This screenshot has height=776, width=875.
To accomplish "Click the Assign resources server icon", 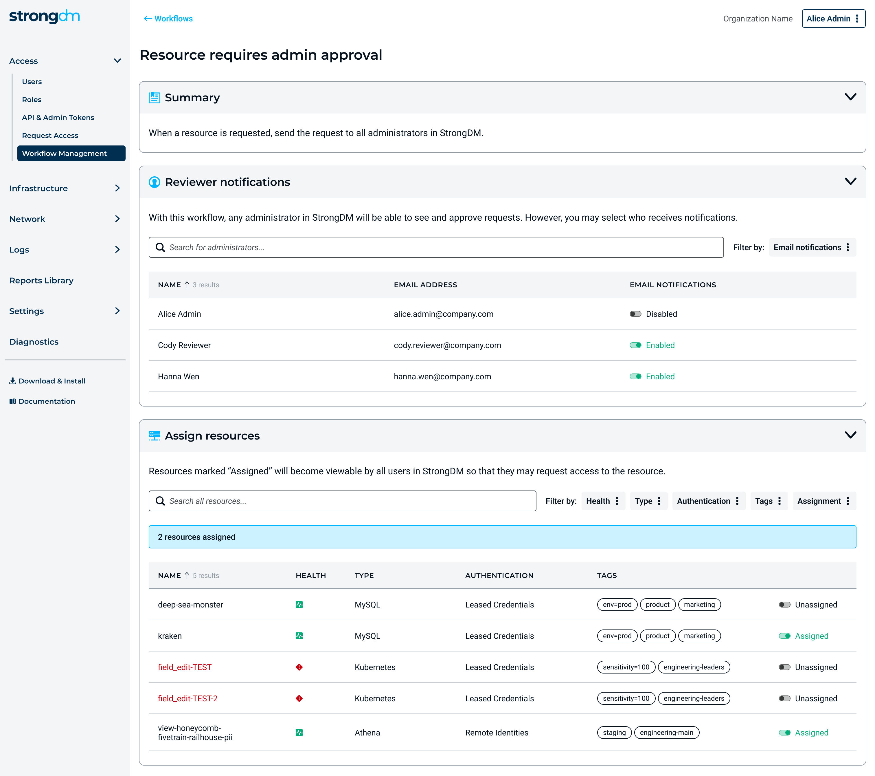I will pyautogui.click(x=154, y=436).
